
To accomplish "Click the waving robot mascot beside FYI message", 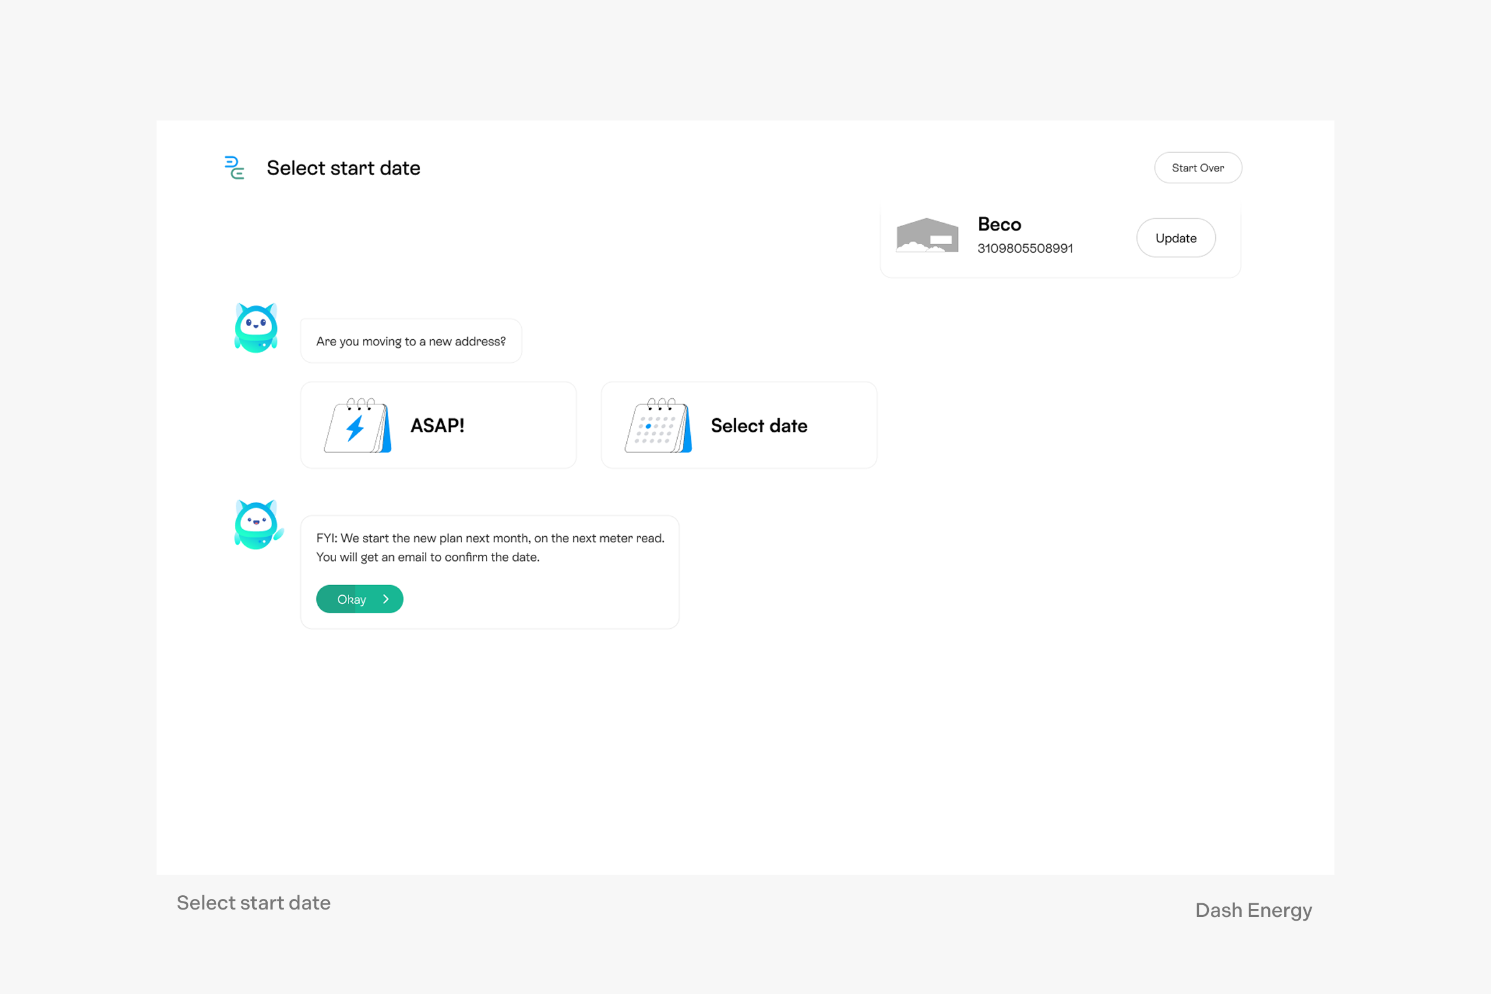I will [x=258, y=524].
